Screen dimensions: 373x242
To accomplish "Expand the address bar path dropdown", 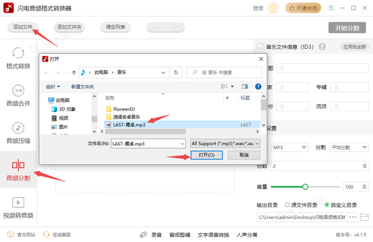I will click(x=163, y=73).
